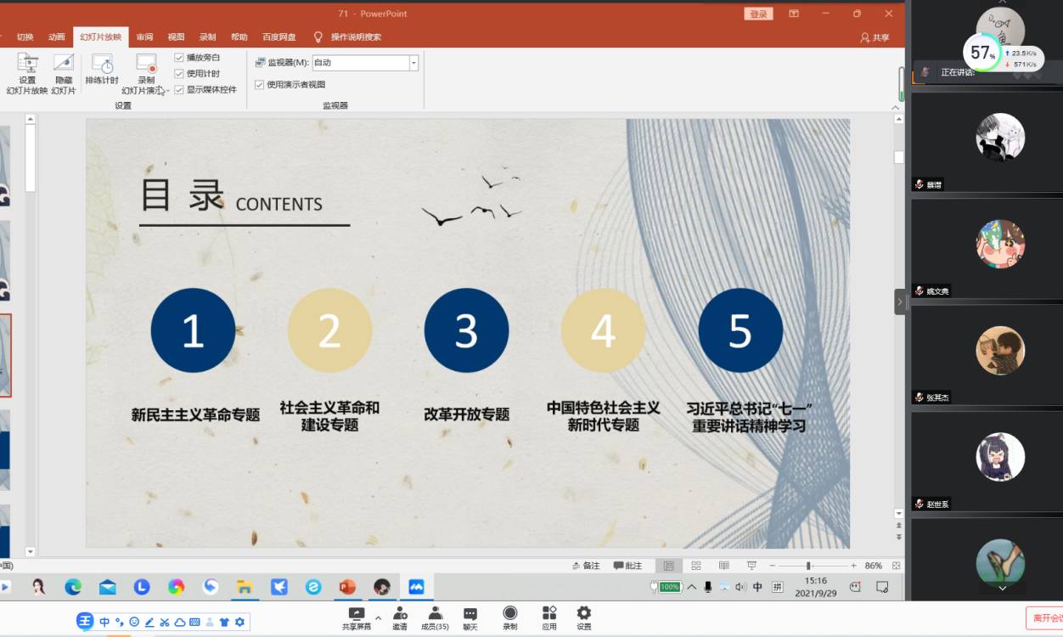The width and height of the screenshot is (1063, 637).
Task: Start 排练计时 (Rehearse Timings)
Action: pos(102,68)
